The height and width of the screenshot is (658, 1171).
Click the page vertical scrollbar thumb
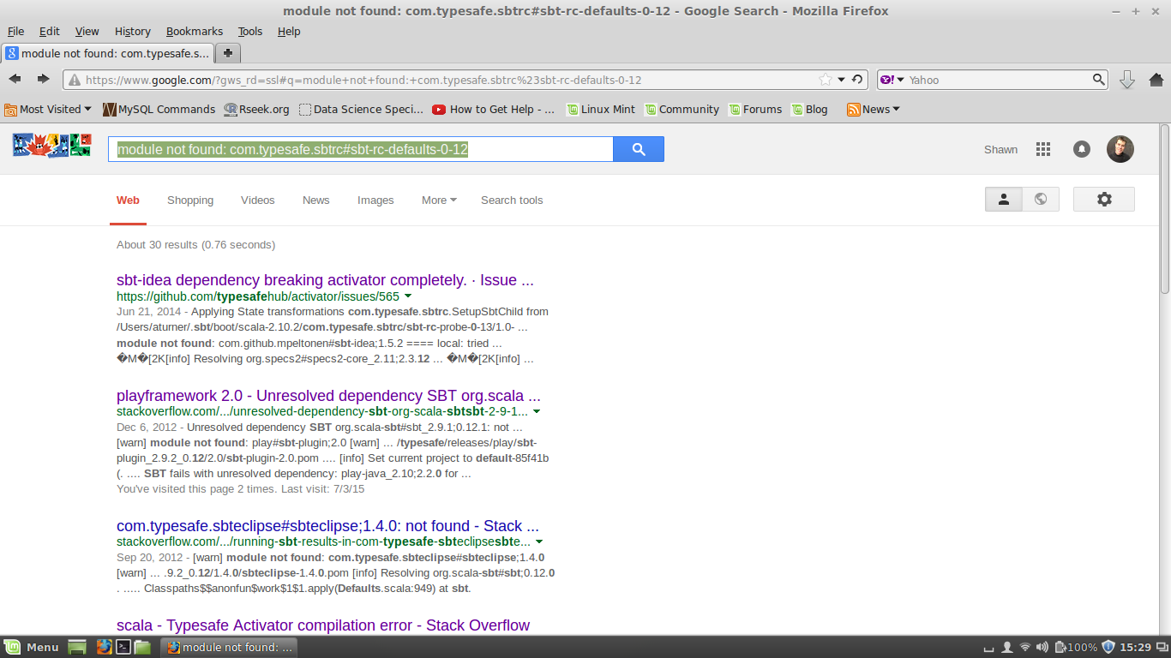tap(1164, 208)
